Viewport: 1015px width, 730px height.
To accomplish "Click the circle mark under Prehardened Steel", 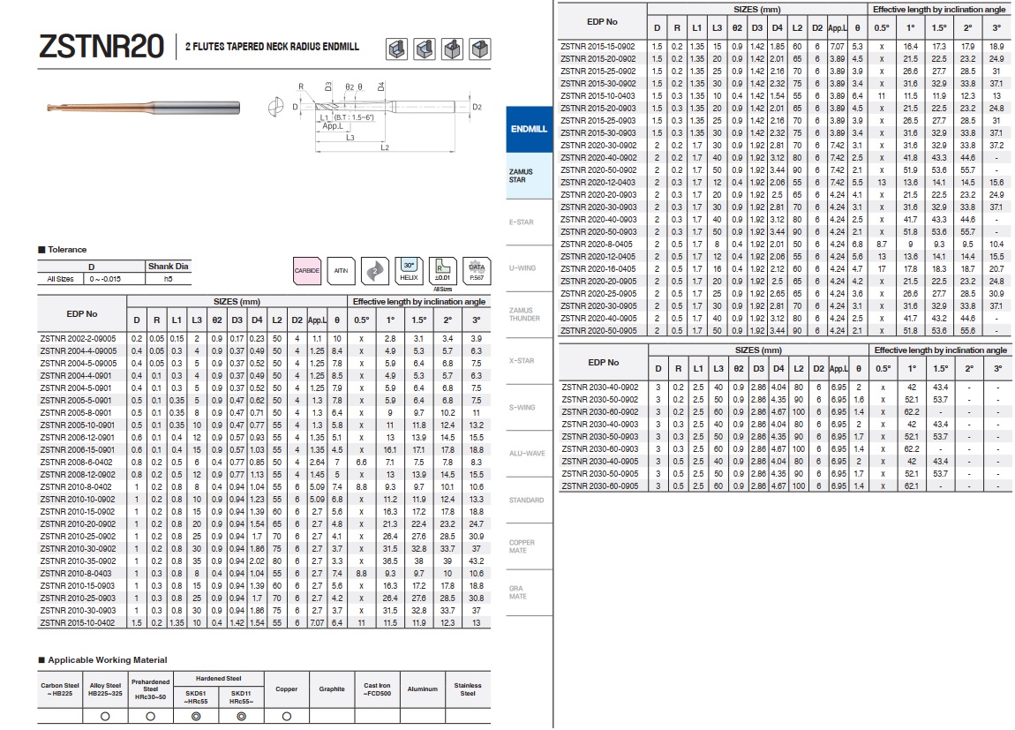I will [151, 716].
